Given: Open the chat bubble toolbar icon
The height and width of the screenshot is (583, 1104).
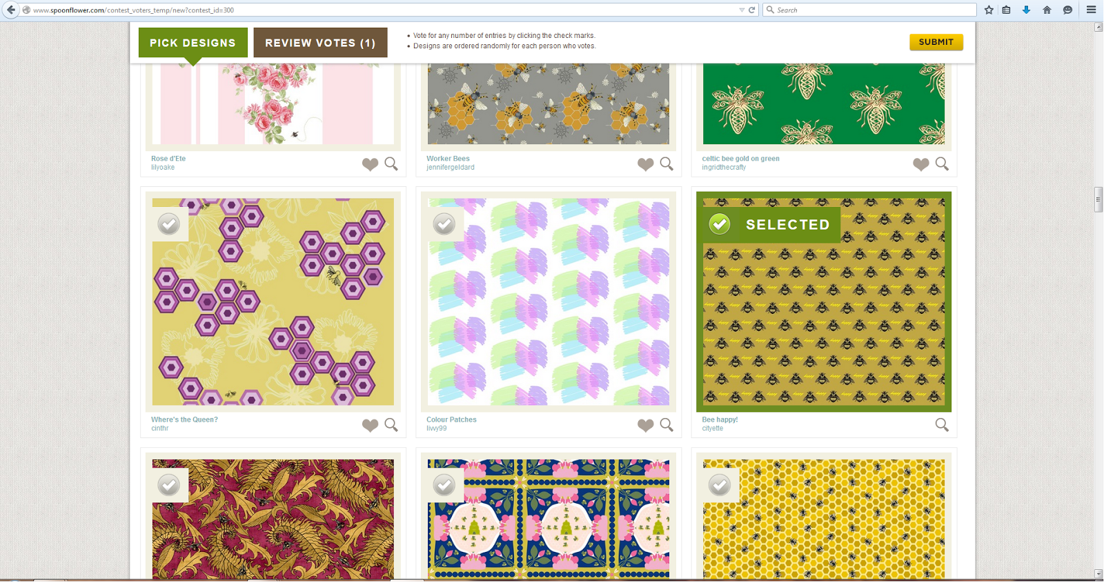Looking at the screenshot, I should coord(1067,10).
